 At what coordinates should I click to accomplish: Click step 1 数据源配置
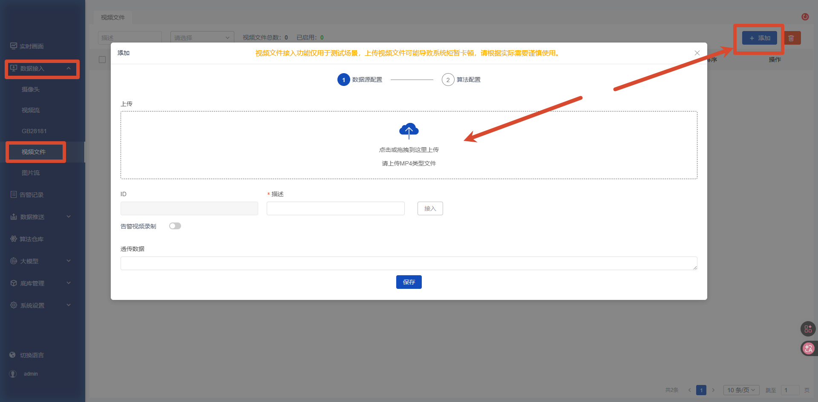pos(360,80)
